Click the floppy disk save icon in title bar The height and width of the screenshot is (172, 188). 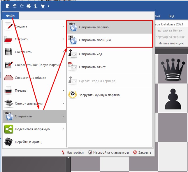point(8,6)
